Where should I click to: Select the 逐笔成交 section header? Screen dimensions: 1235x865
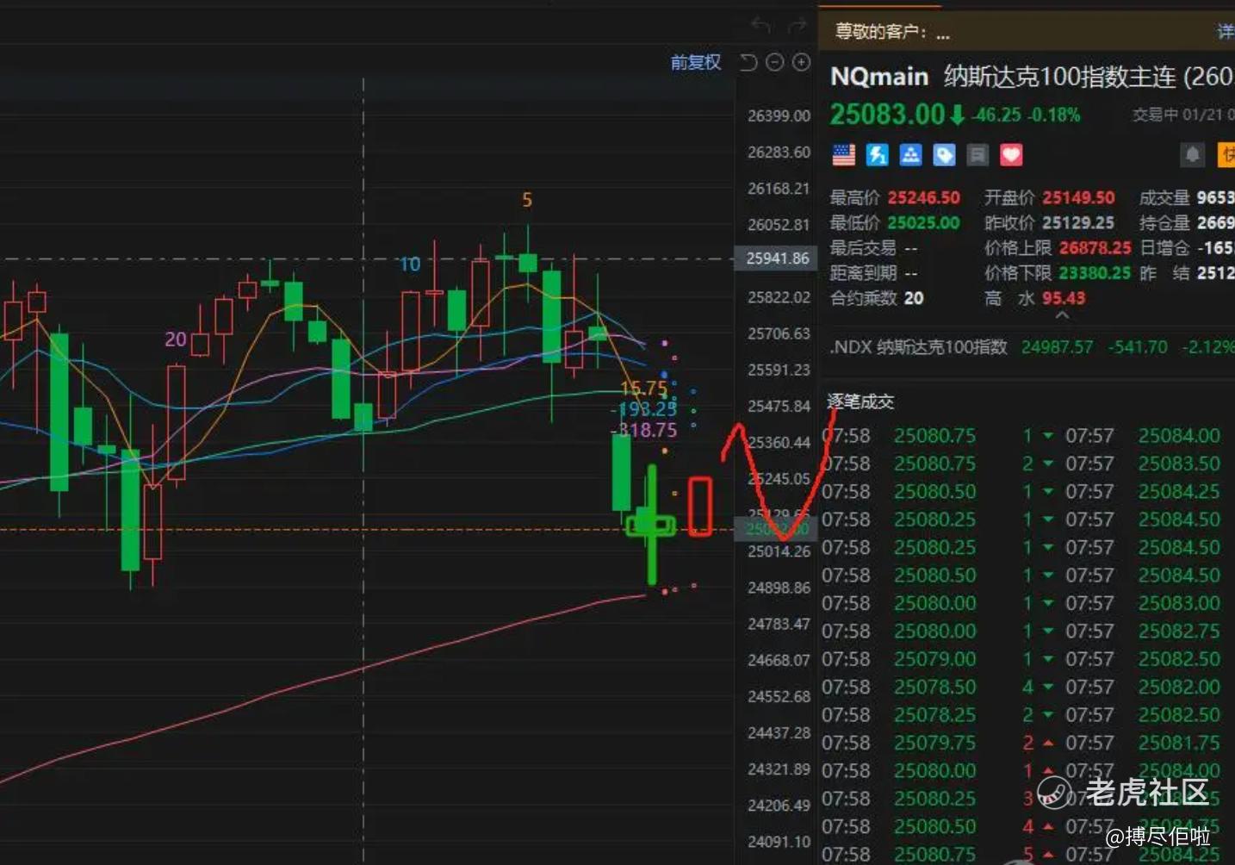860,401
